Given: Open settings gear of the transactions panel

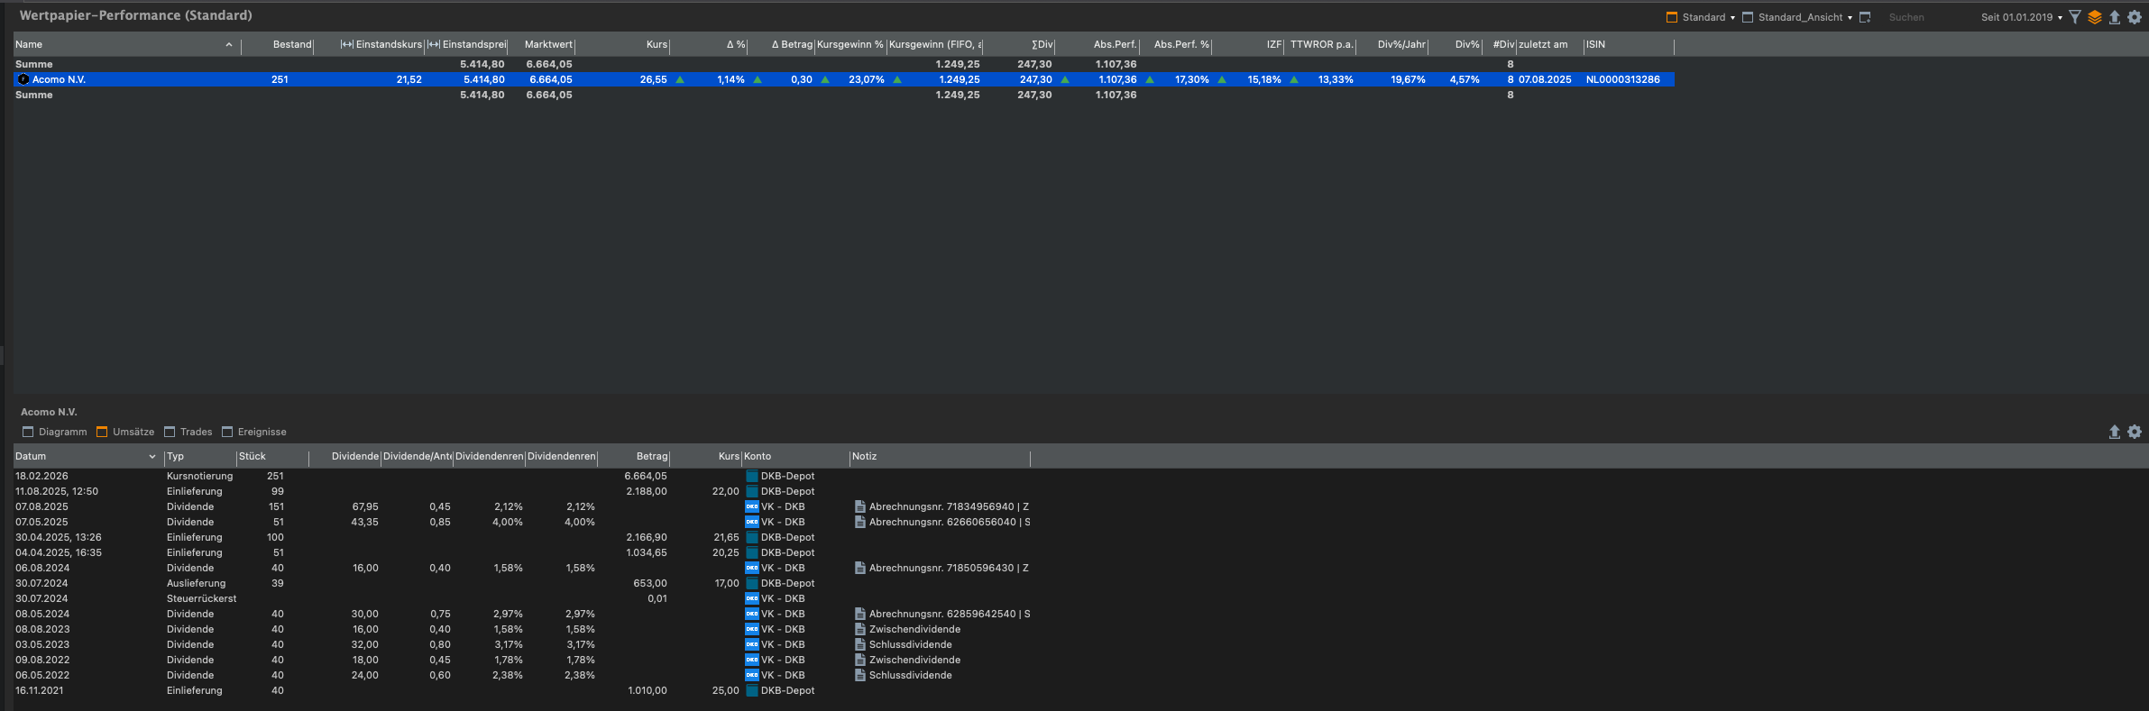Looking at the screenshot, I should click(x=2135, y=432).
